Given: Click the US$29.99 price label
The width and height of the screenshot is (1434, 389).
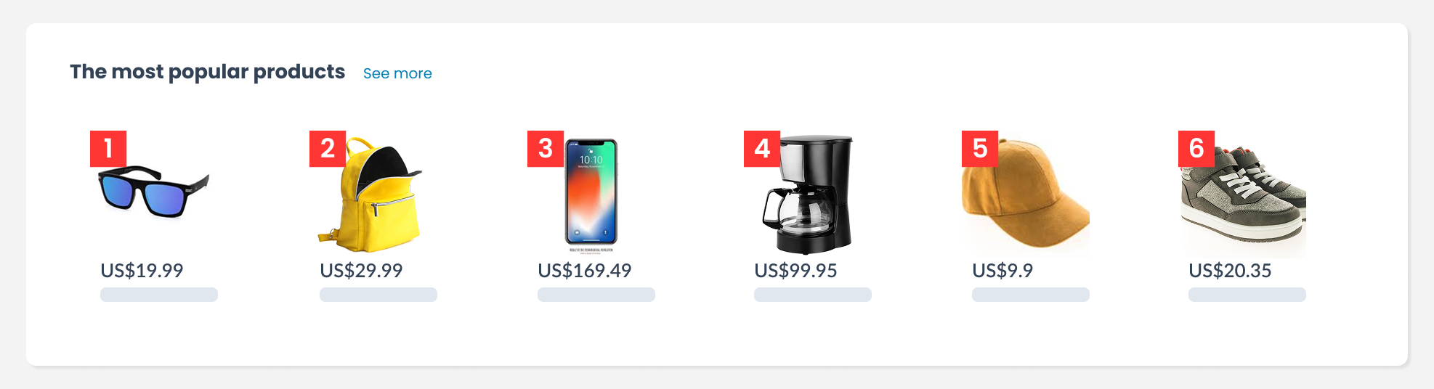Looking at the screenshot, I should point(361,271).
